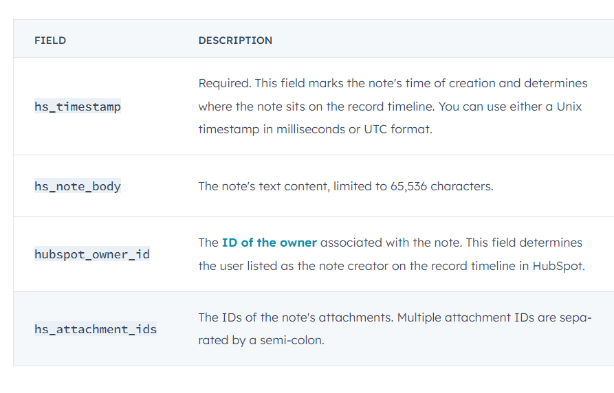
Task: Click the hubspot_owner_id field code
Action: 92,254
